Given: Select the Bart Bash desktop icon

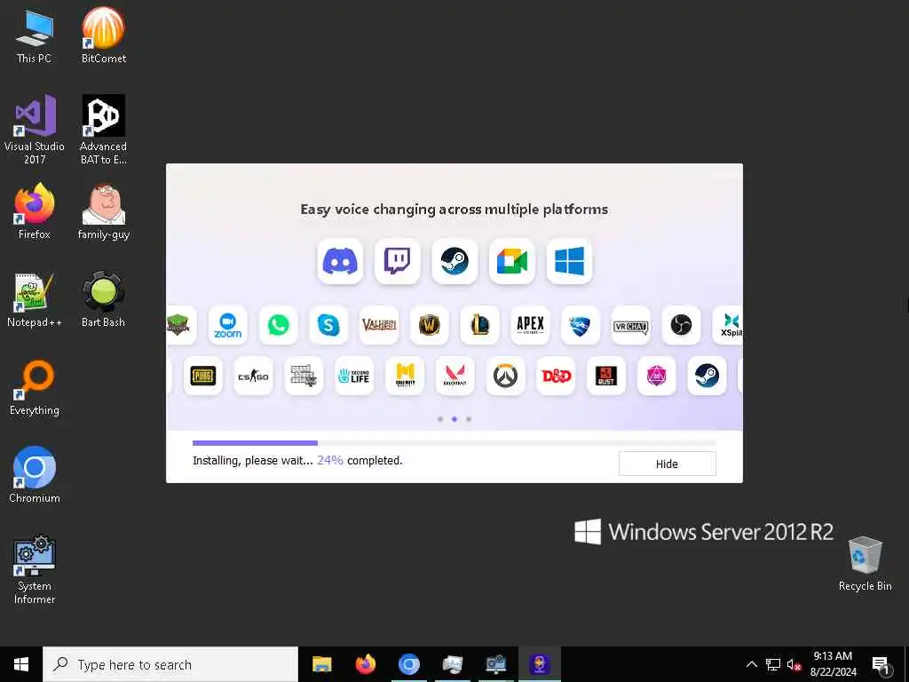Looking at the screenshot, I should [x=103, y=300].
